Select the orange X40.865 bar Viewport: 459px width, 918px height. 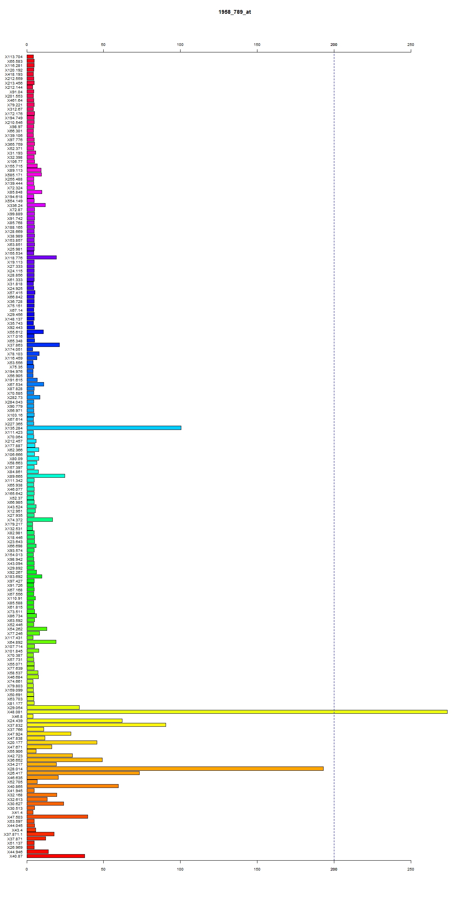73,786
